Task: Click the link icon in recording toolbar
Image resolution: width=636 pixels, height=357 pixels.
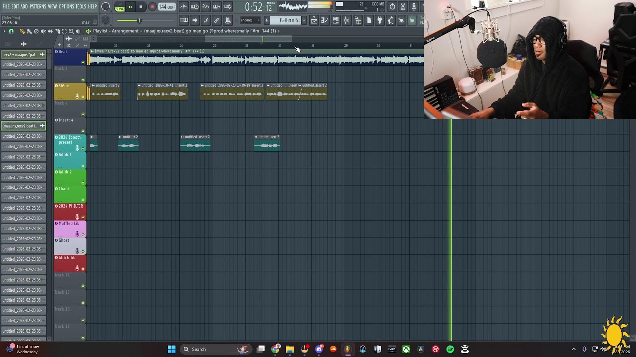Action: pyautogui.click(x=217, y=20)
